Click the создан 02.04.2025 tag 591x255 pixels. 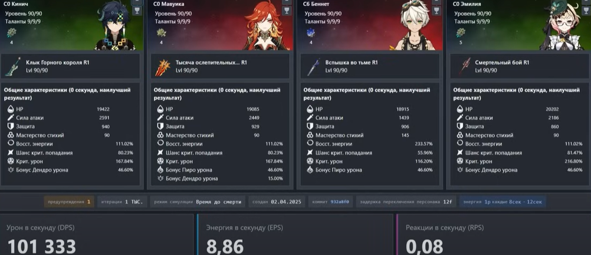point(277,202)
